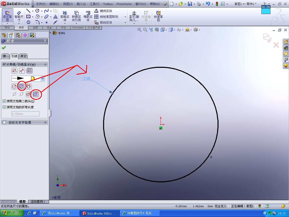Click the Rebuild traffic light icon
This screenshot has width=289, height=217.
point(217,4)
